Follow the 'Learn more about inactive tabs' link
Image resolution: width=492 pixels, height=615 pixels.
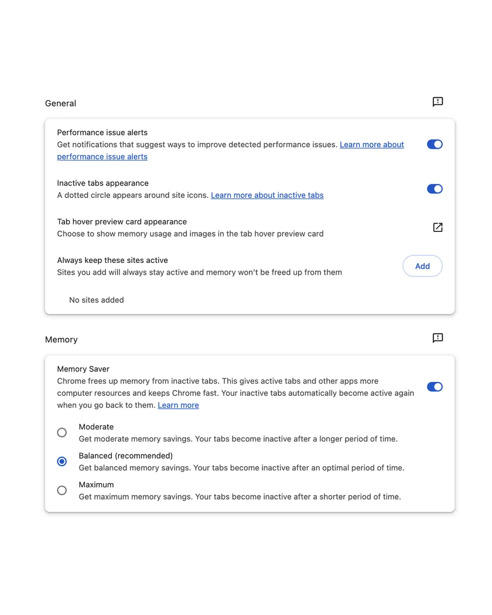tap(267, 195)
